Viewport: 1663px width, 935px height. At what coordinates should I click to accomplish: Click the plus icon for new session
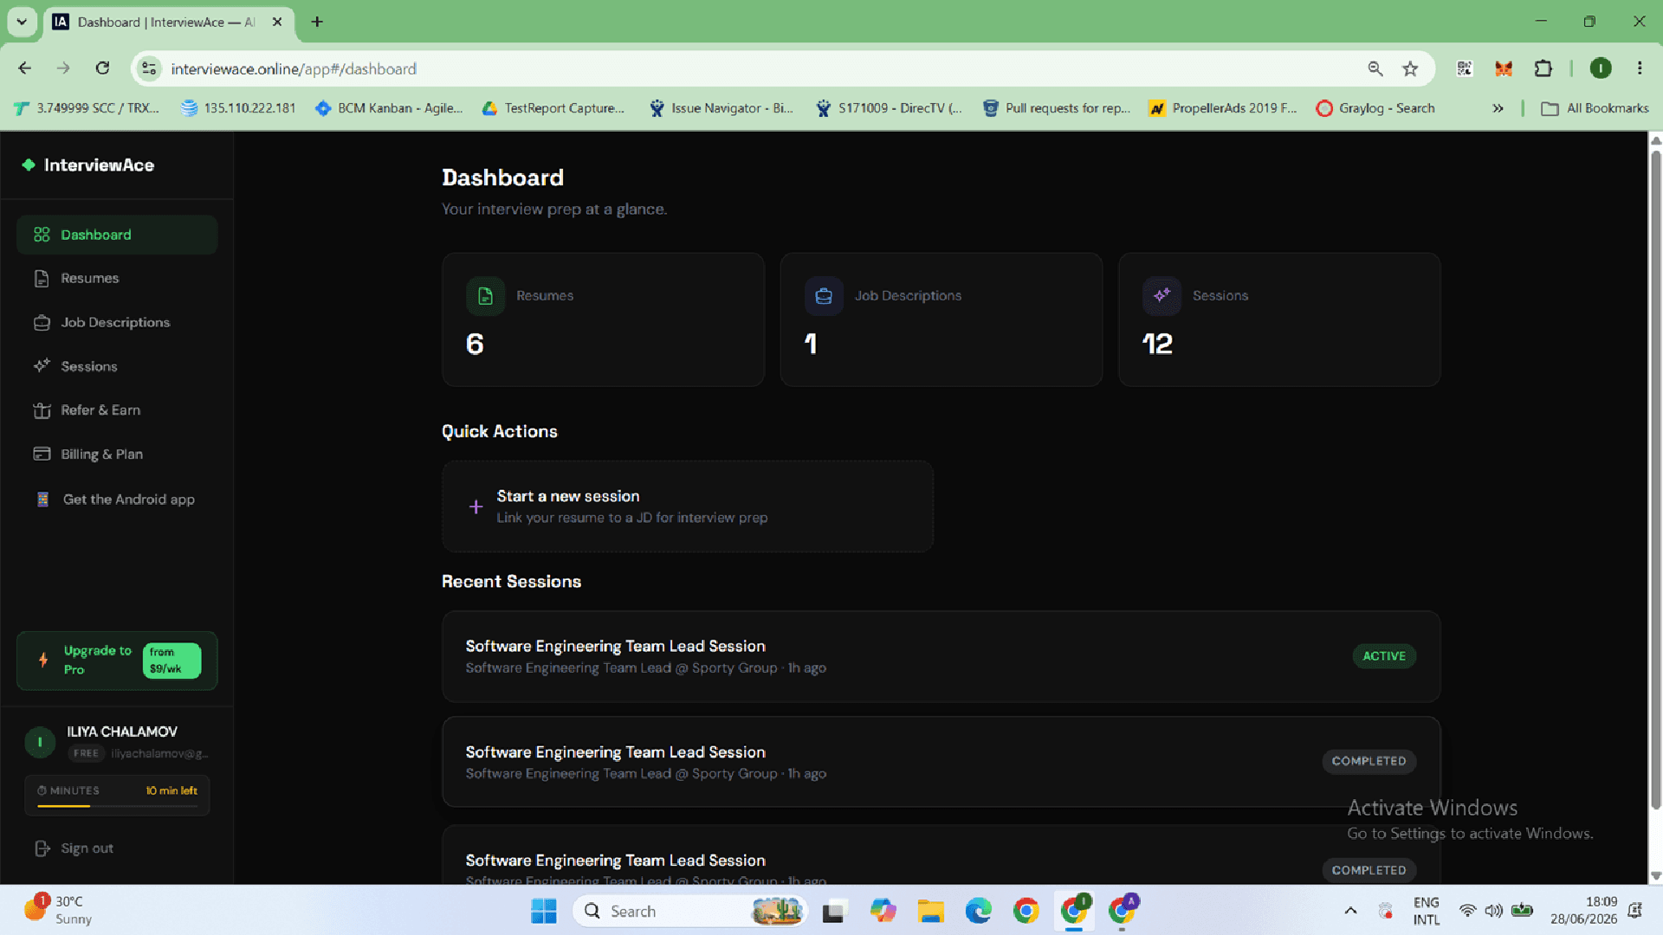pyautogui.click(x=476, y=506)
